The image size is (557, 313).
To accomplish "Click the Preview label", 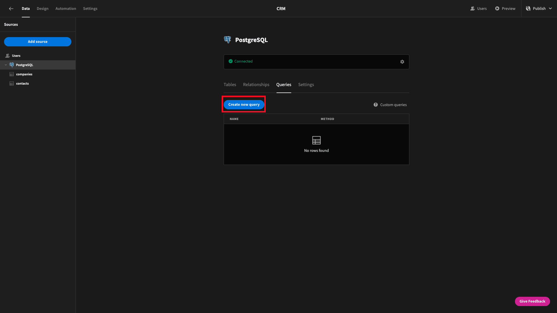I will 509,8.
